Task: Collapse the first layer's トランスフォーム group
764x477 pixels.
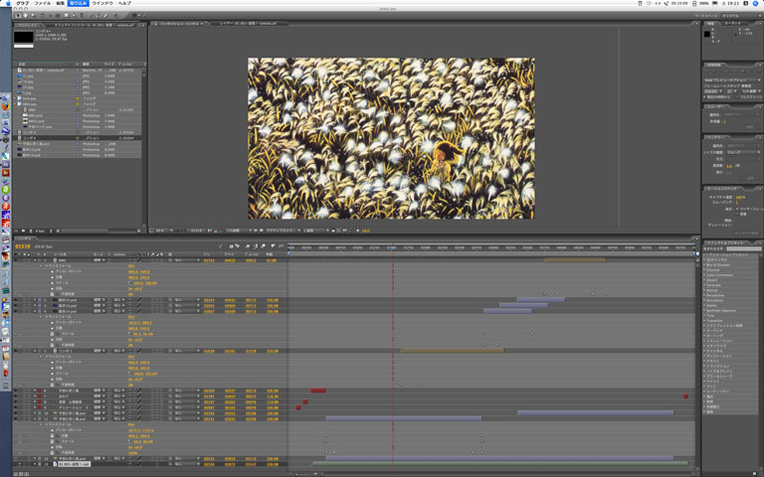Action: point(40,265)
